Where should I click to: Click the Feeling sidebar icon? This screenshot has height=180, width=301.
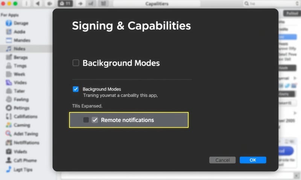point(9,99)
